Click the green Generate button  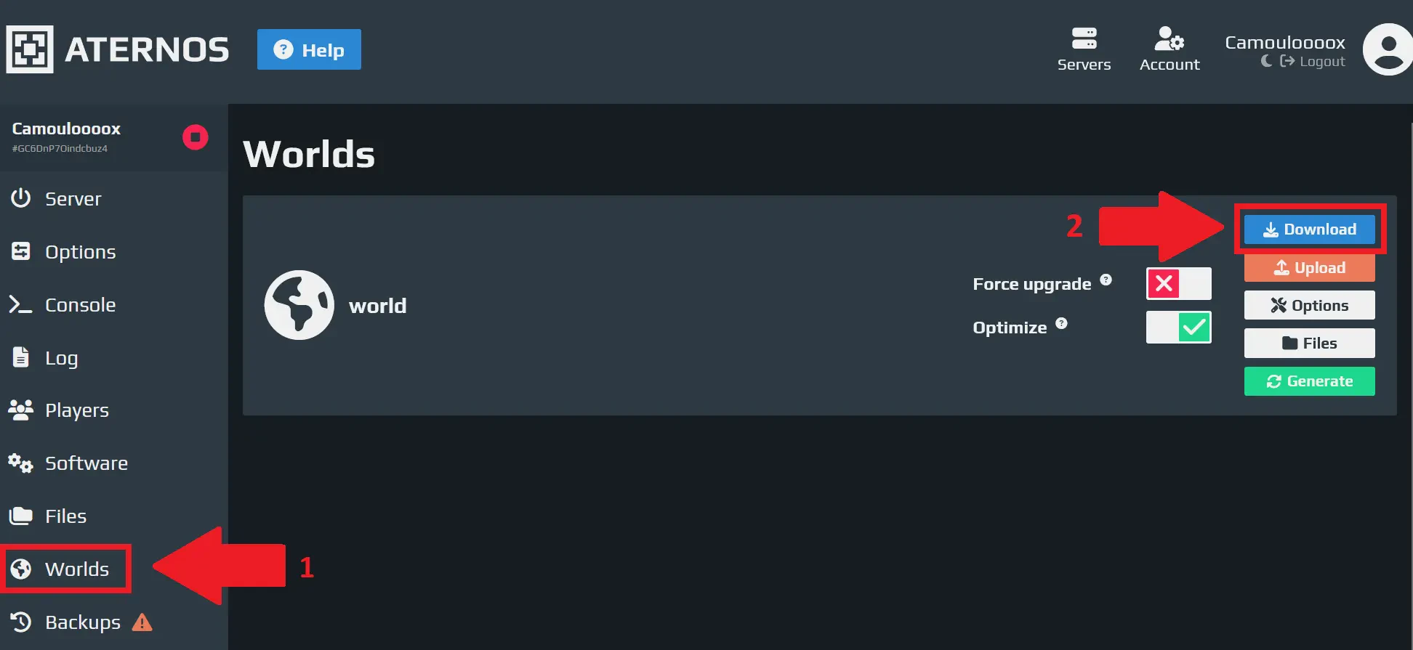click(x=1309, y=381)
